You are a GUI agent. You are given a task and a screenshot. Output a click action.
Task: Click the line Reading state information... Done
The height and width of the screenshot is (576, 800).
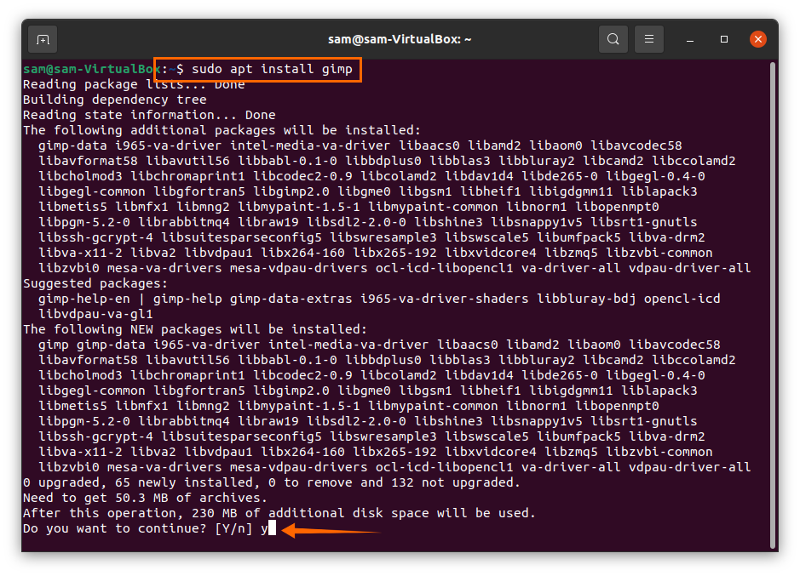[149, 115]
